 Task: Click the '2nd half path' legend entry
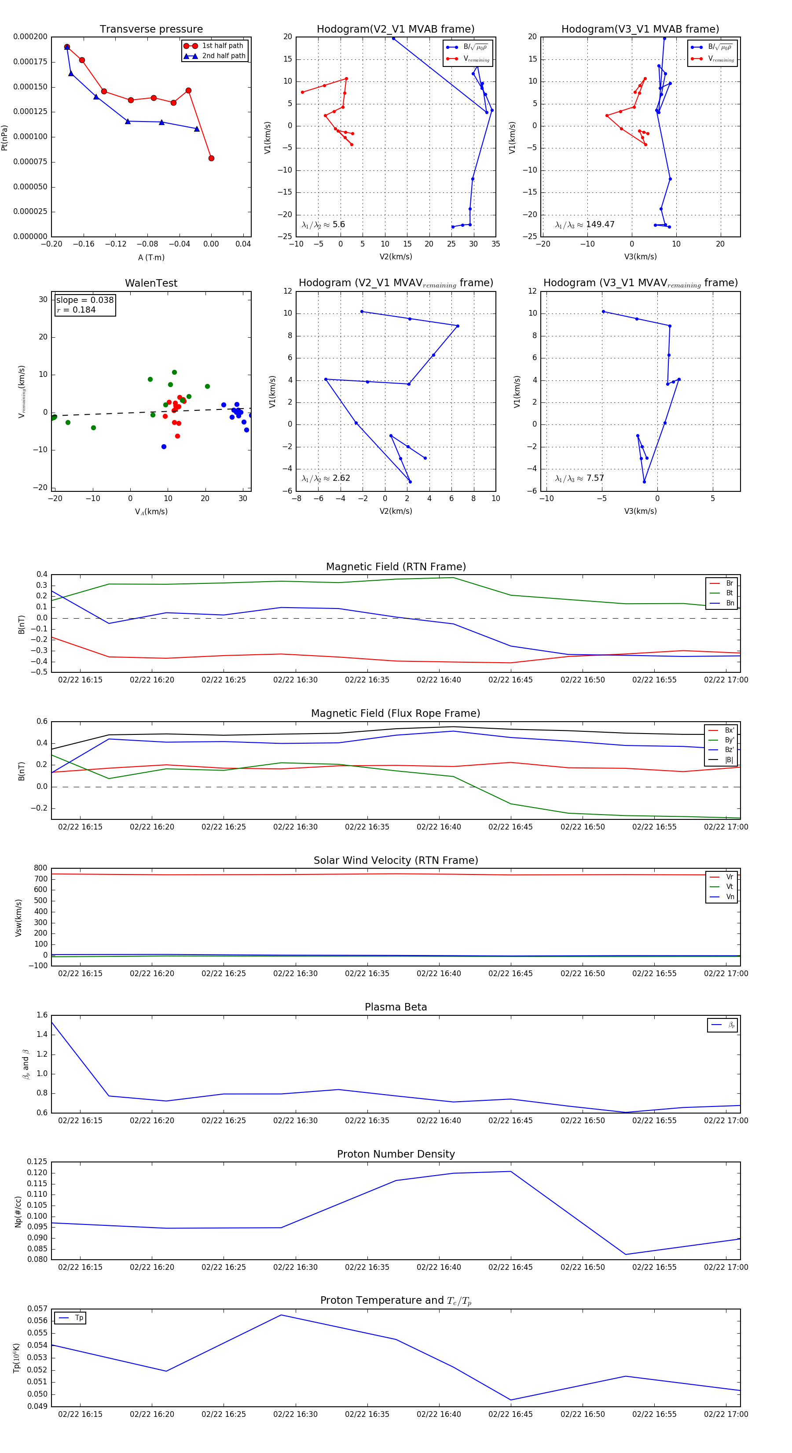click(215, 56)
